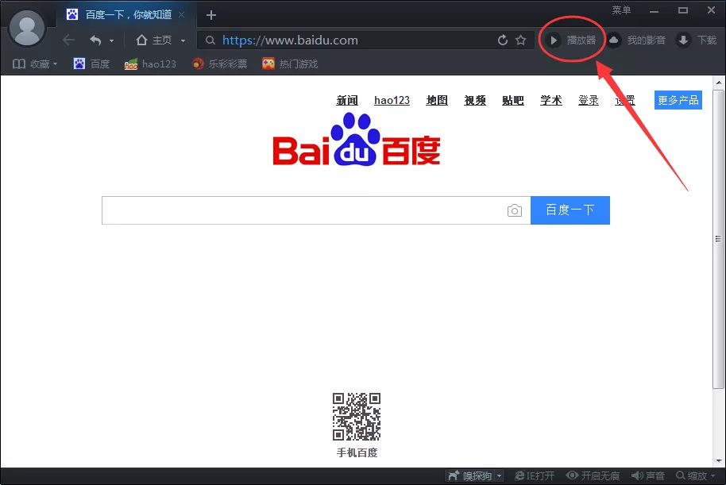Open the 播放器 player button
Image resolution: width=726 pixels, height=485 pixels.
coord(572,40)
